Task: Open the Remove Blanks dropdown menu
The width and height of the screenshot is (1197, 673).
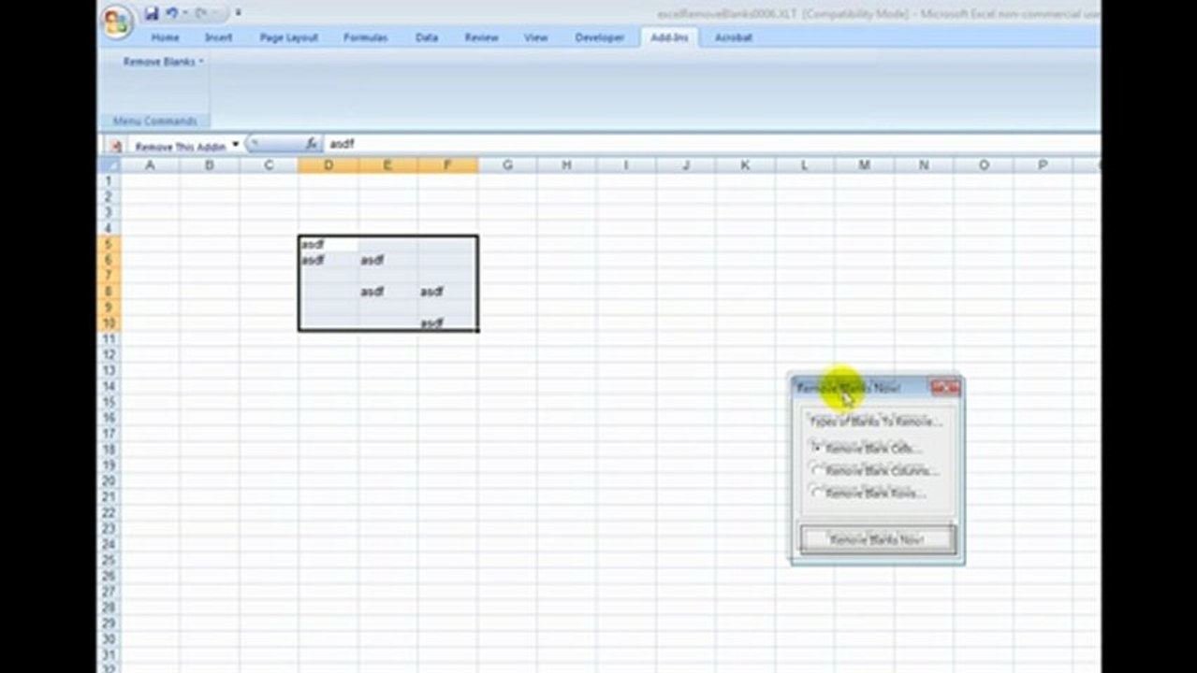Action: click(x=164, y=61)
